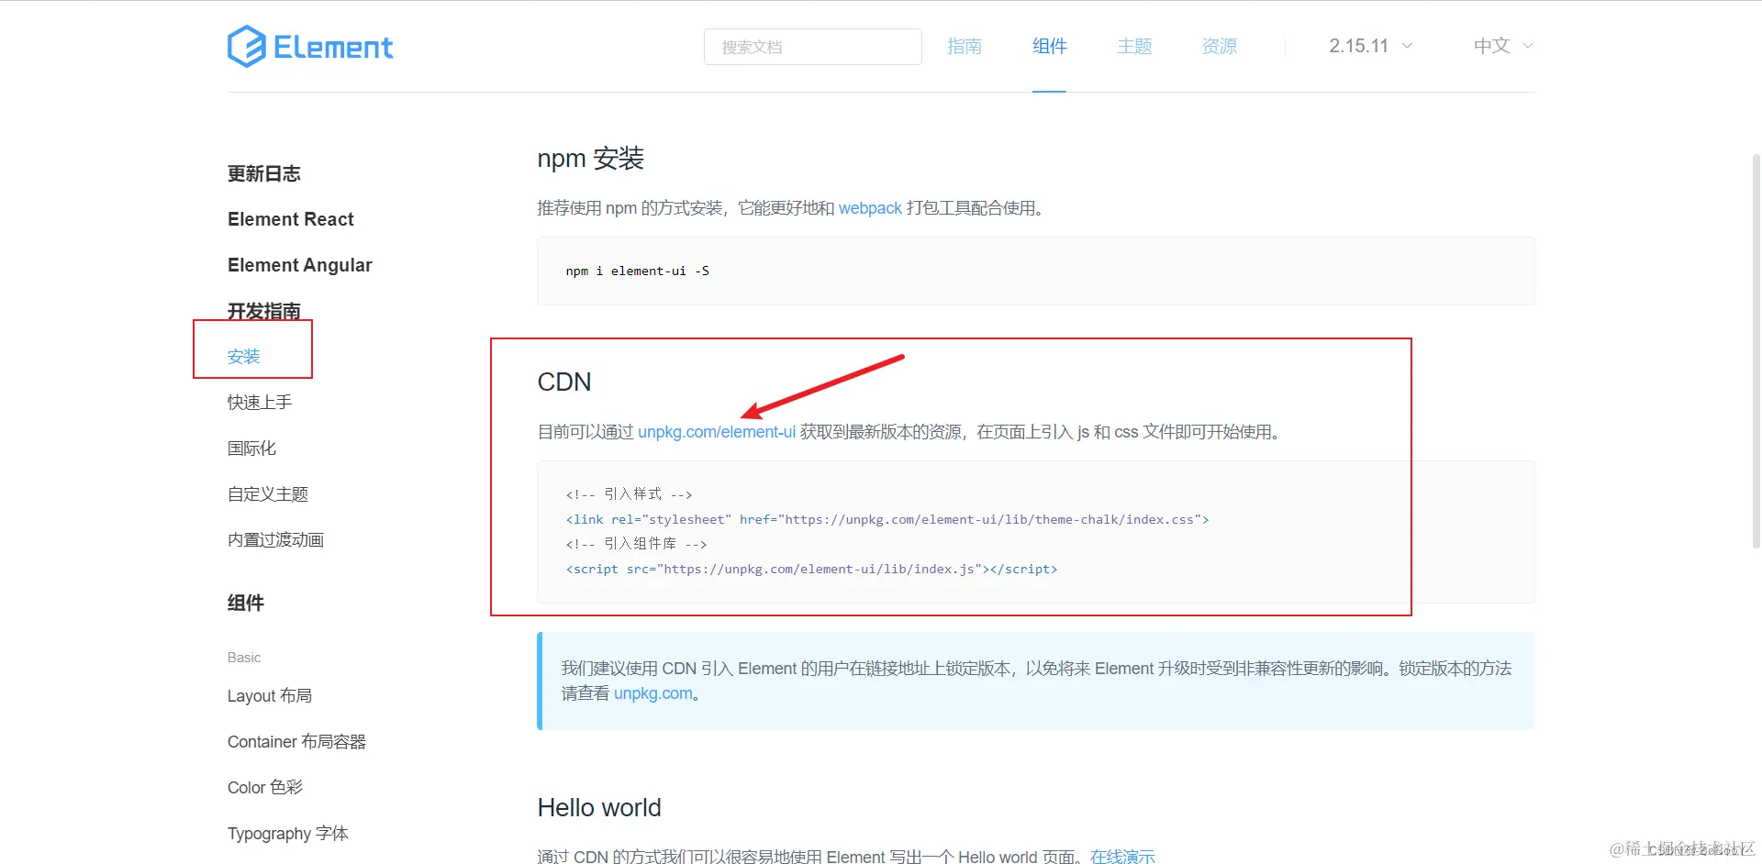Image resolution: width=1762 pixels, height=864 pixels.
Task: Click the webpack hyperlink
Action: (x=869, y=208)
